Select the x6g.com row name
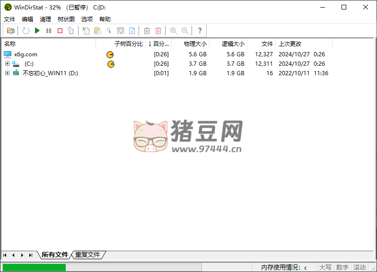Screen dimensions: 377x272 (x=26, y=54)
